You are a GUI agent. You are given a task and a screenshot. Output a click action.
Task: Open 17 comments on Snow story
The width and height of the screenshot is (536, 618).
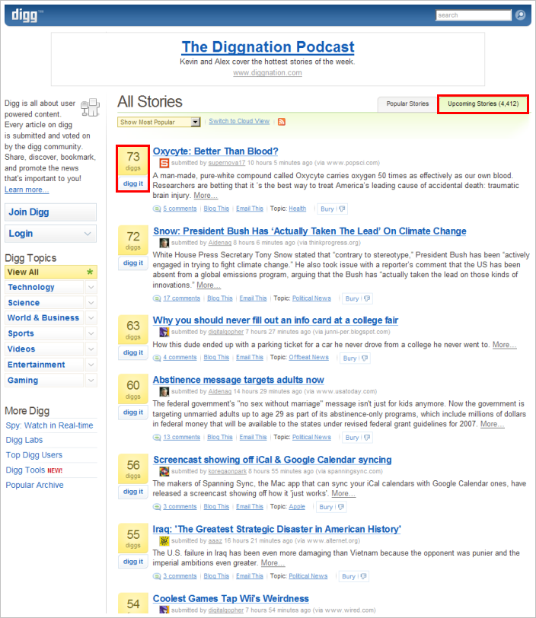[x=182, y=298]
